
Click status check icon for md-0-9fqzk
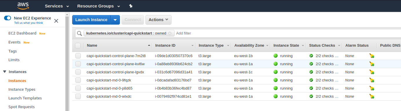click(x=311, y=80)
